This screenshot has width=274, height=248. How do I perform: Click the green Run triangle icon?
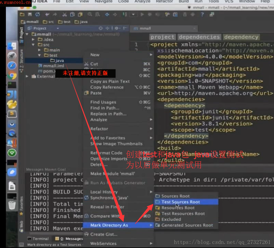(142, 14)
